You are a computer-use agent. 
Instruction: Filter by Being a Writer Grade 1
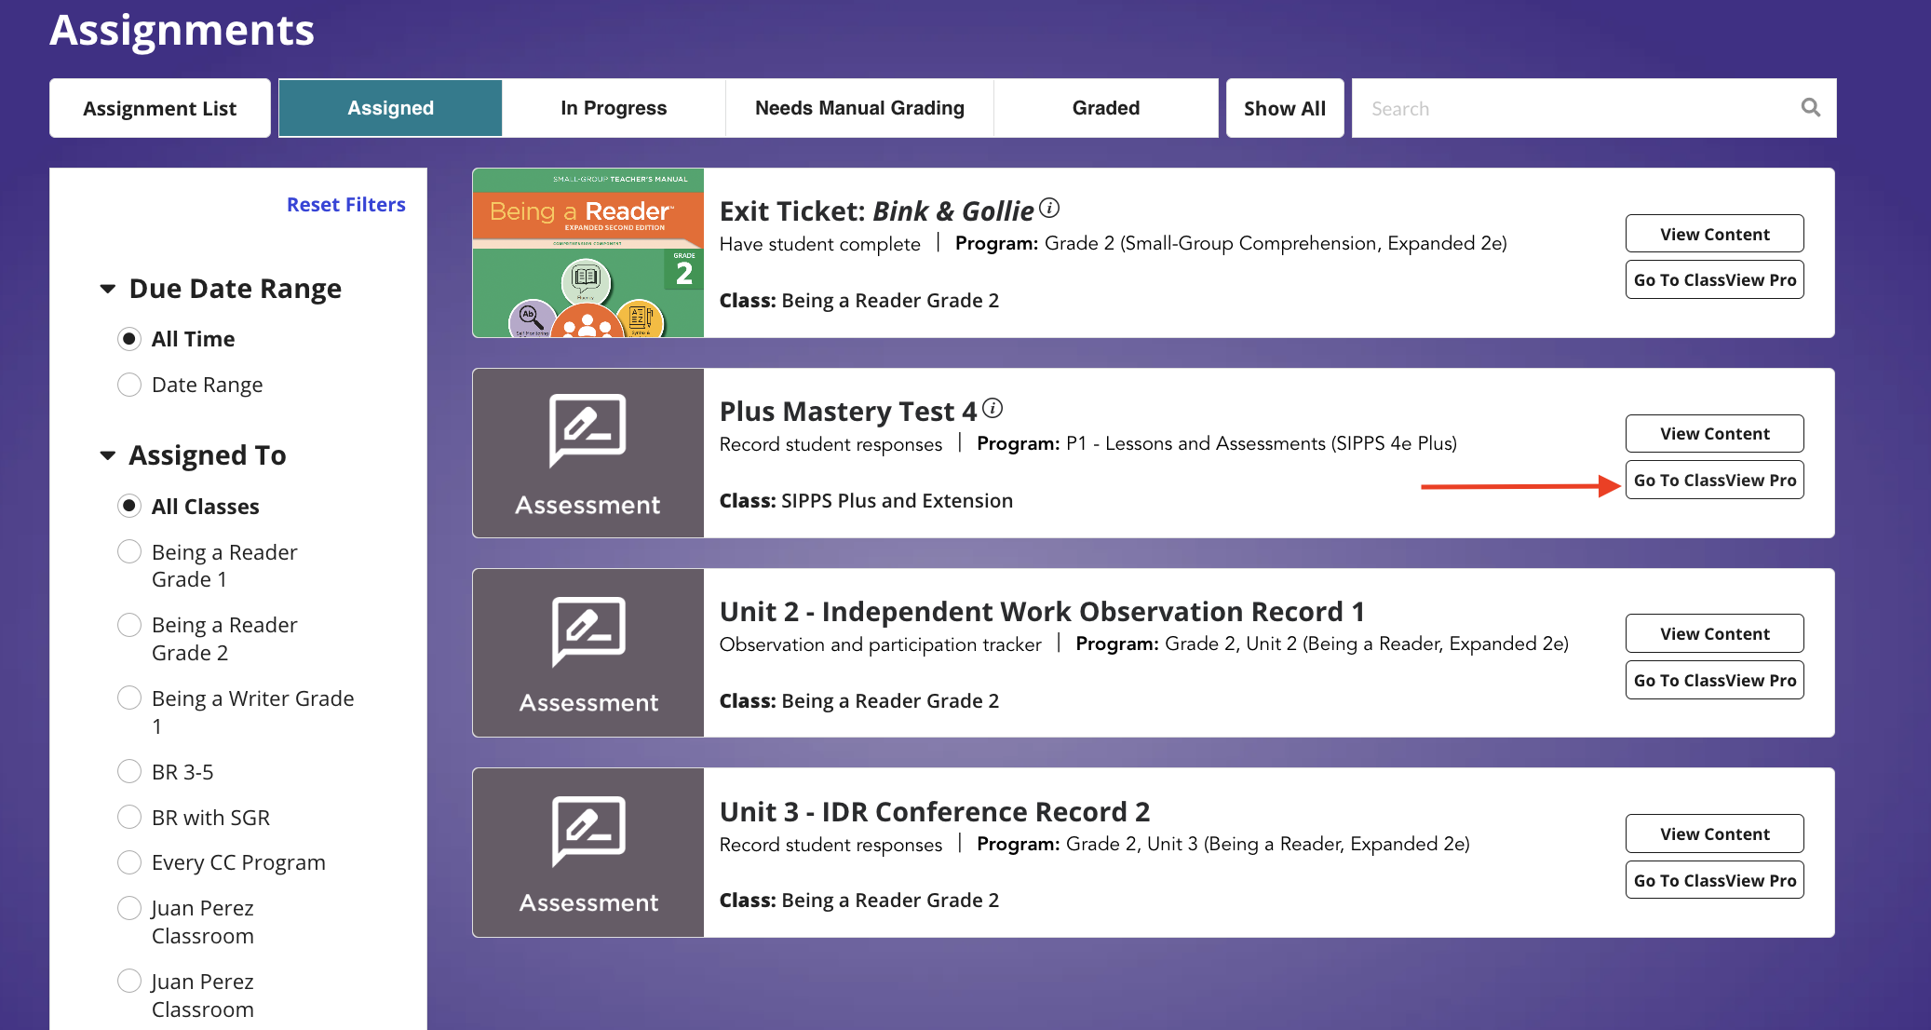(129, 698)
